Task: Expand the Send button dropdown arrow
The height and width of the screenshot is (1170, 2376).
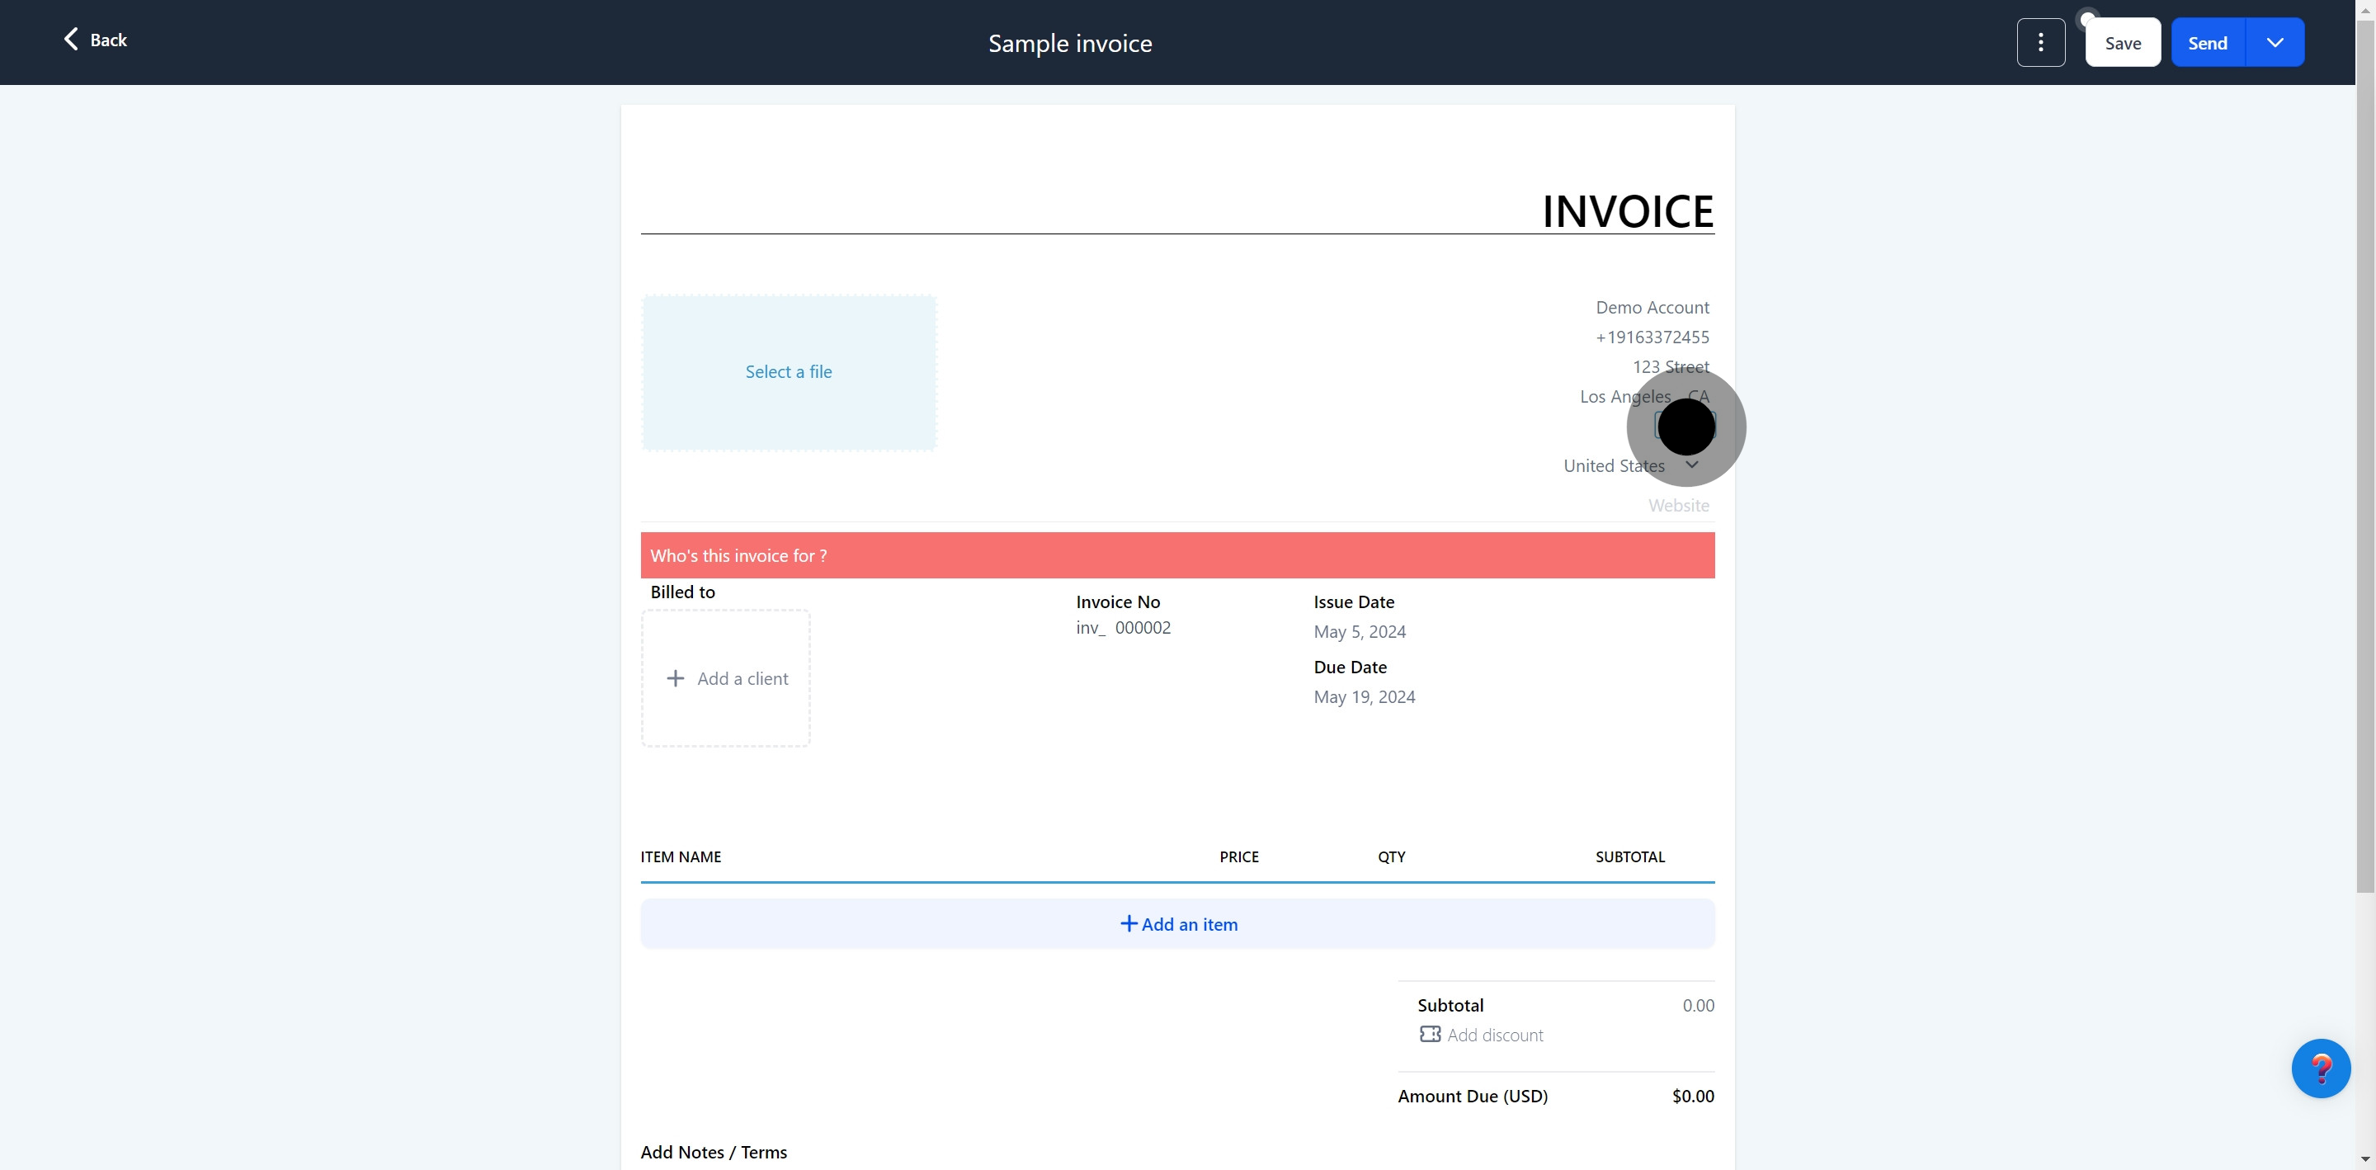Action: (x=2275, y=42)
